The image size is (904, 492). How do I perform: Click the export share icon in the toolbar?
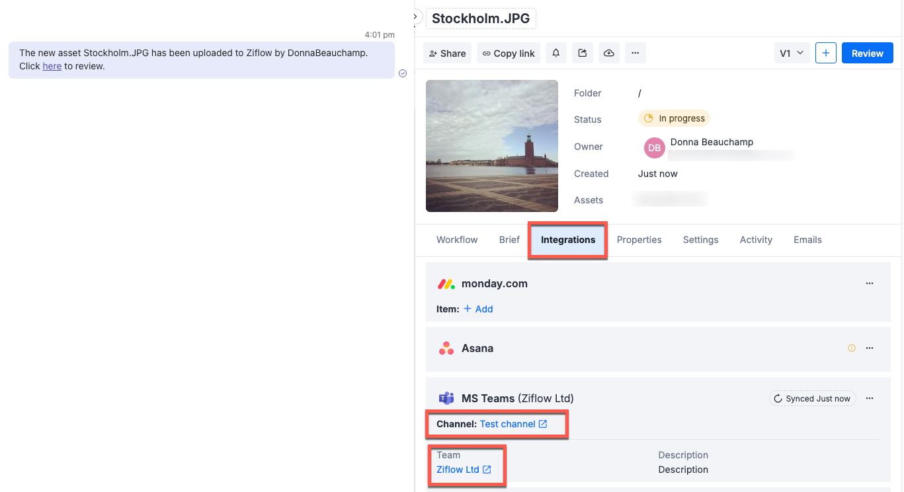583,53
